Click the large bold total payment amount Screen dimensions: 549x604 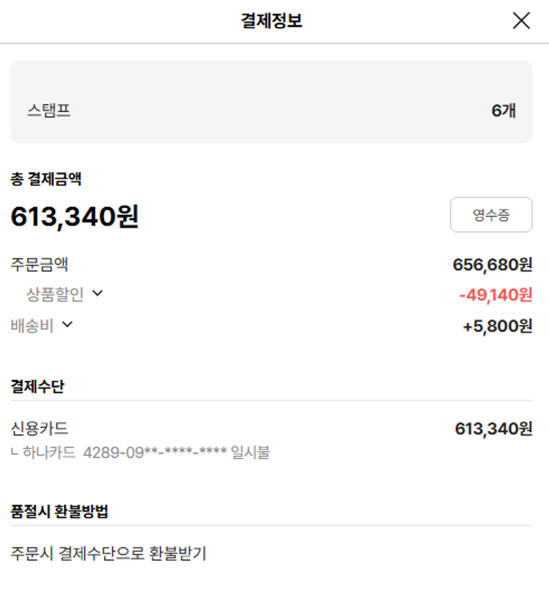[75, 216]
